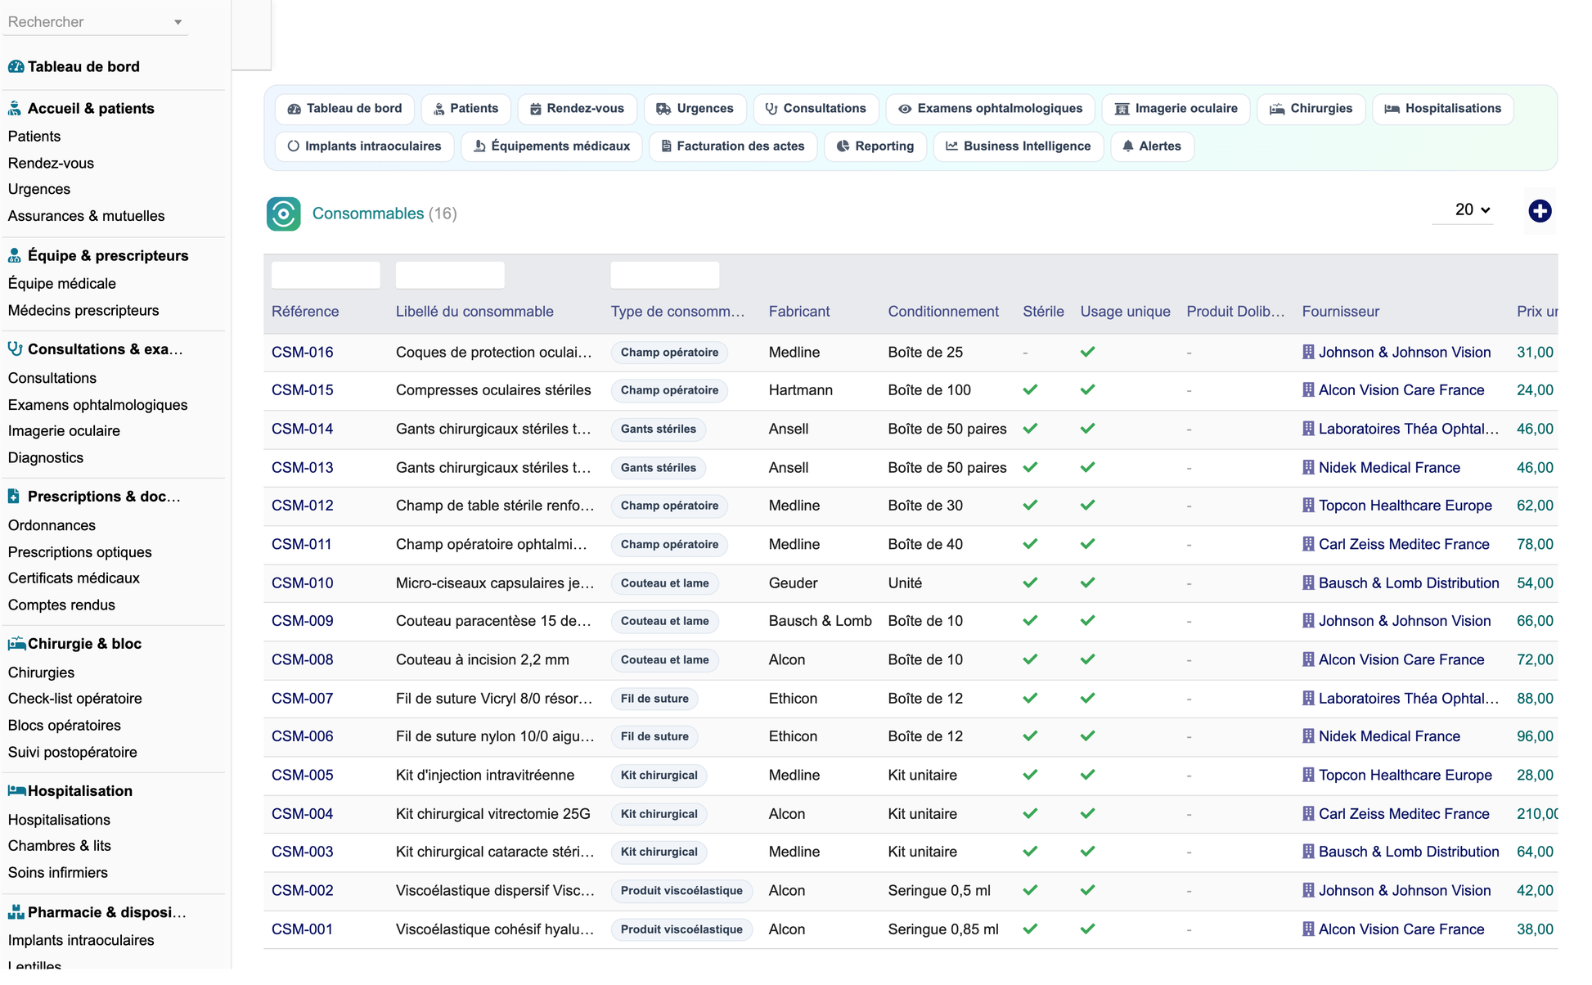Open Chambres & lits in sidebar
The height and width of the screenshot is (985, 1592).
point(59,845)
